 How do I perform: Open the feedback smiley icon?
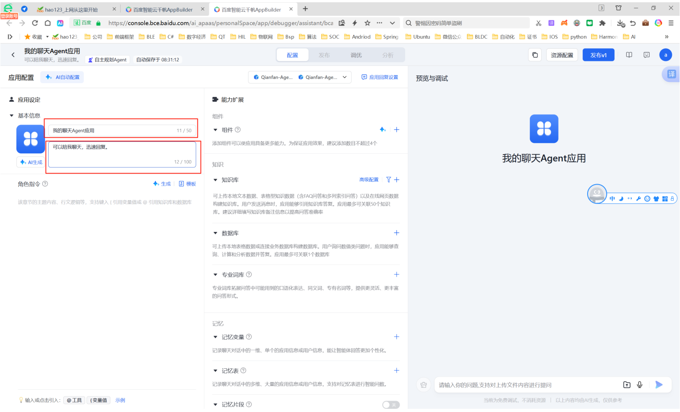pyautogui.click(x=647, y=55)
